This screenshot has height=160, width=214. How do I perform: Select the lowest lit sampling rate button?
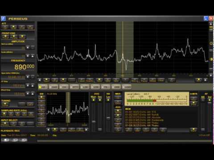[4, 114]
